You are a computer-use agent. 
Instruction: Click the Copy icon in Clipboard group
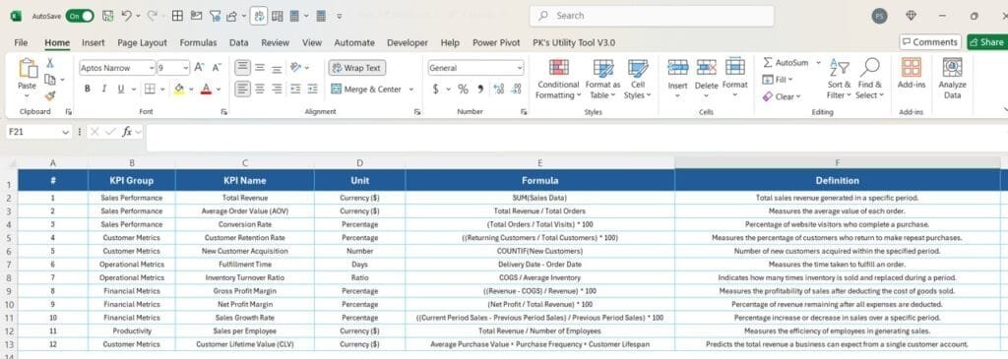tap(49, 79)
